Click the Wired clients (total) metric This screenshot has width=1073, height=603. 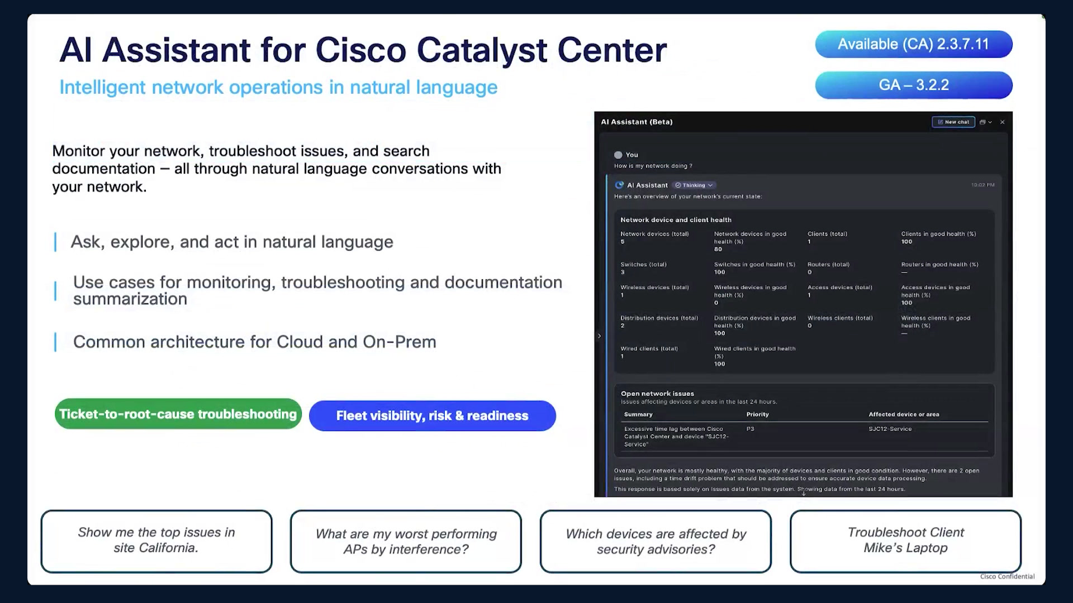point(649,352)
